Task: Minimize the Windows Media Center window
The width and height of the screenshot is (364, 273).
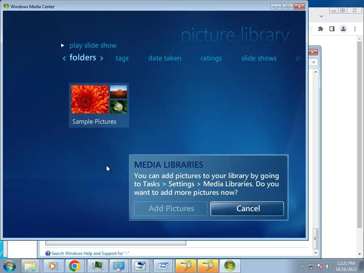Action: (x=276, y=6)
